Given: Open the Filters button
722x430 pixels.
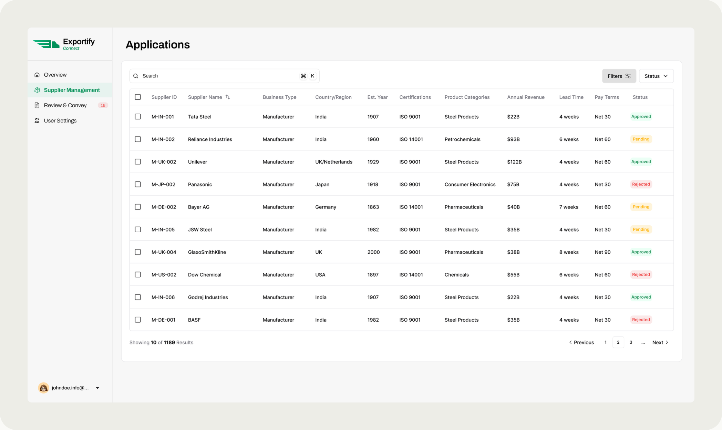Looking at the screenshot, I should click(x=619, y=76).
